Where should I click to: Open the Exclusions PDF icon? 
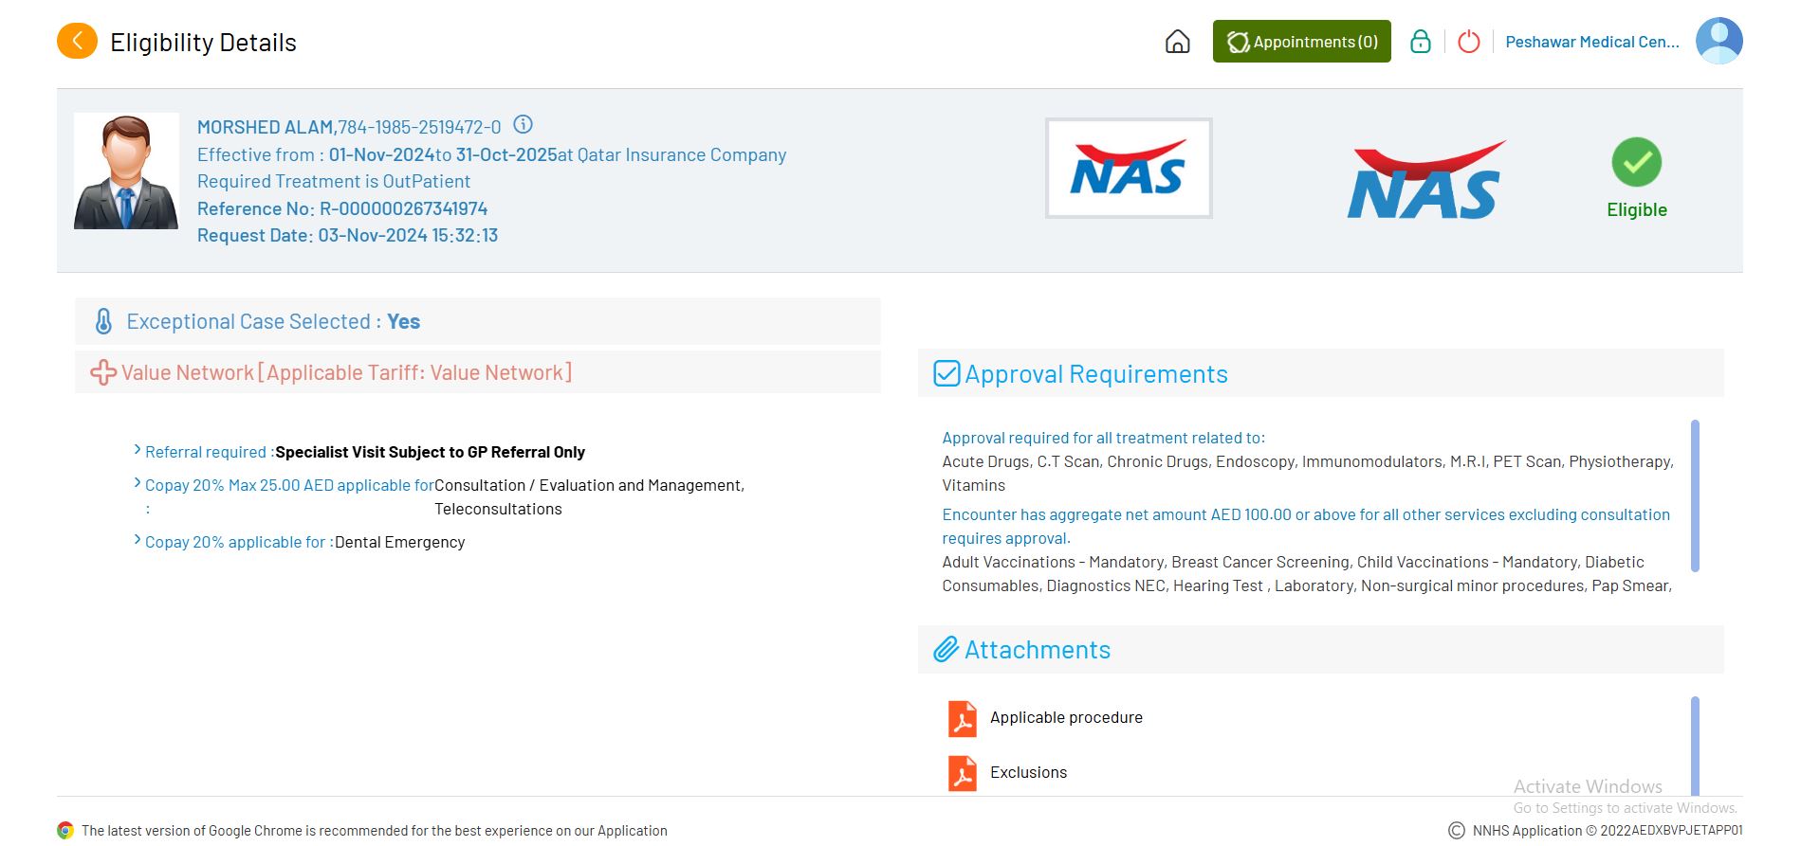(x=962, y=773)
